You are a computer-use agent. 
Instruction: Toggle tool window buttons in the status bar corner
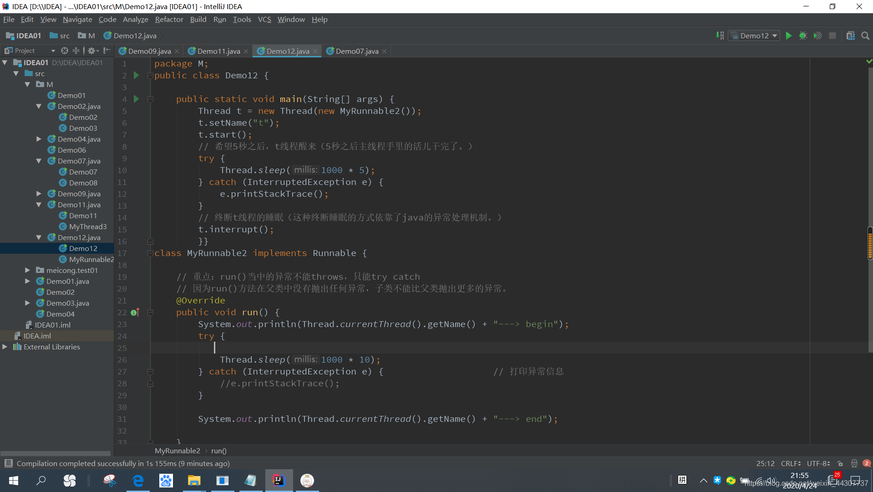pos(8,463)
